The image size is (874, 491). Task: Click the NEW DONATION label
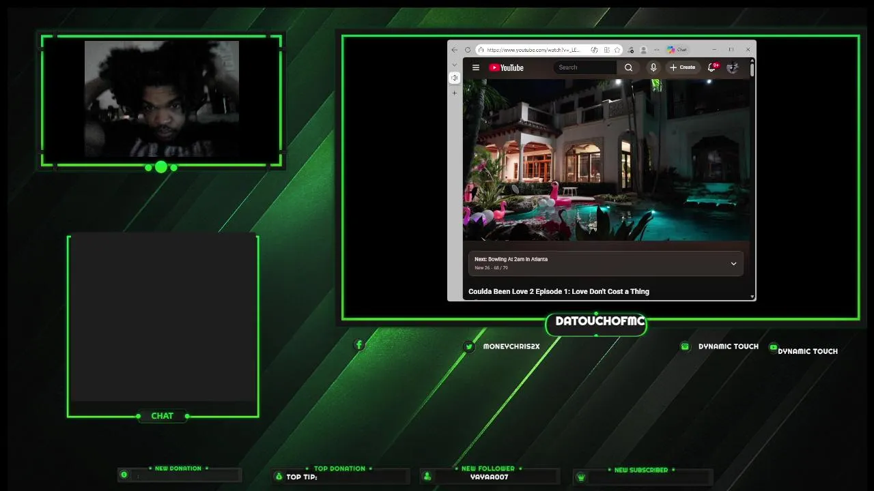(178, 468)
